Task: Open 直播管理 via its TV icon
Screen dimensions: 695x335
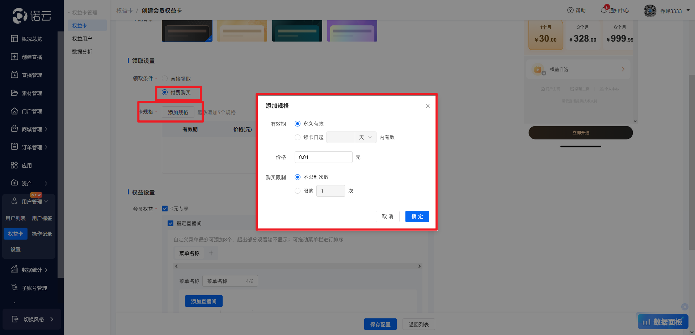Action: click(14, 75)
